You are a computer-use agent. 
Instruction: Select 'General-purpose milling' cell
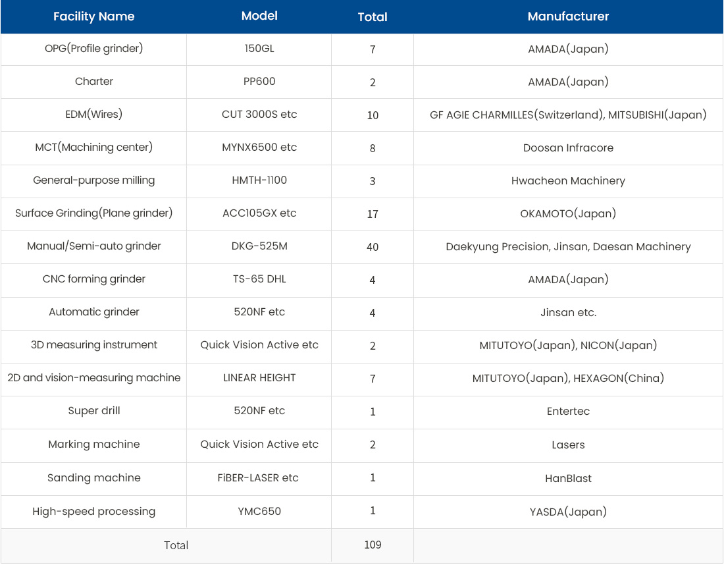tap(93, 180)
